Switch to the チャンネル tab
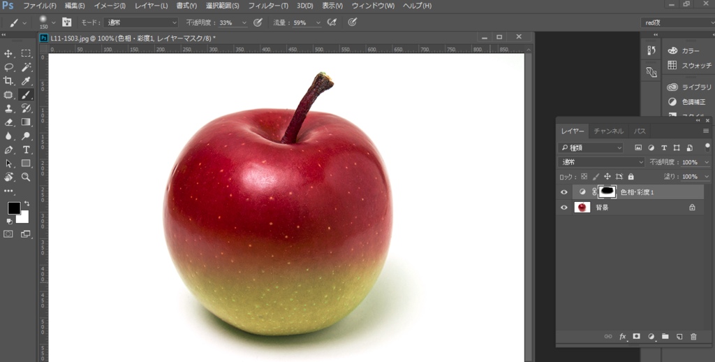 pyautogui.click(x=608, y=131)
